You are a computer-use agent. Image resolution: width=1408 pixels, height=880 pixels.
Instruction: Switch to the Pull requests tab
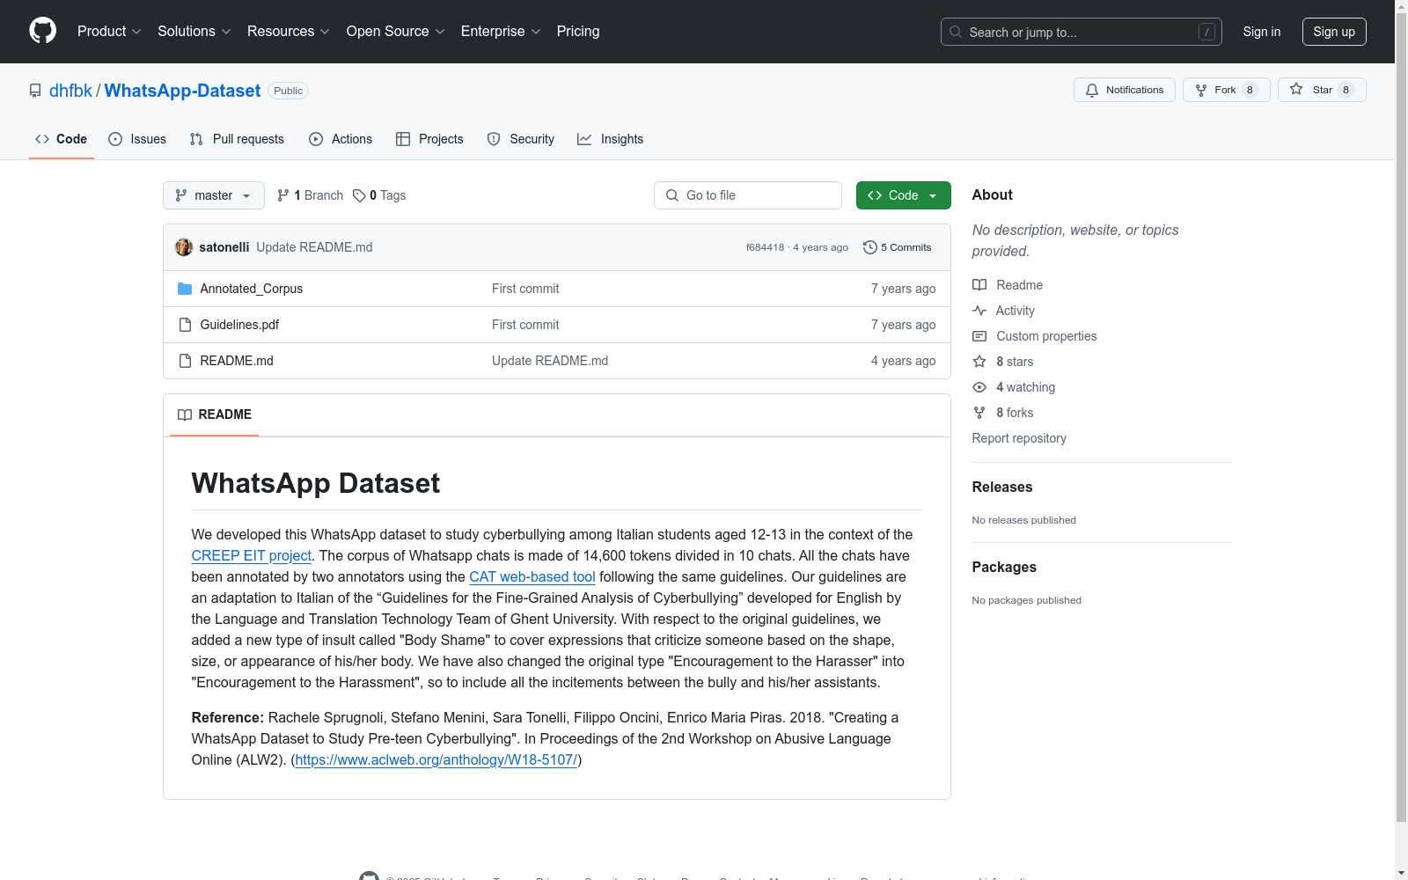click(237, 139)
